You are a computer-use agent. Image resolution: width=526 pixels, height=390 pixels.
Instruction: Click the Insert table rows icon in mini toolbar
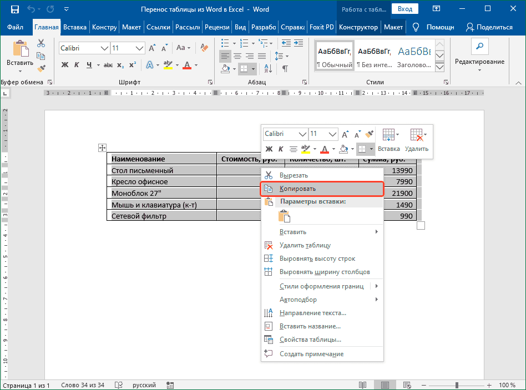[388, 135]
